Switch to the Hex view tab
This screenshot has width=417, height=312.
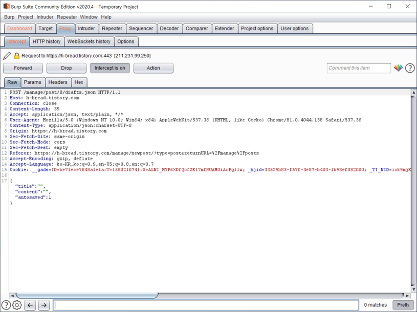[79, 82]
